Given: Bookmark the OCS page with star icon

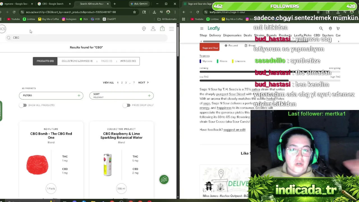Looking at the screenshot, I should [x=135, y=12].
